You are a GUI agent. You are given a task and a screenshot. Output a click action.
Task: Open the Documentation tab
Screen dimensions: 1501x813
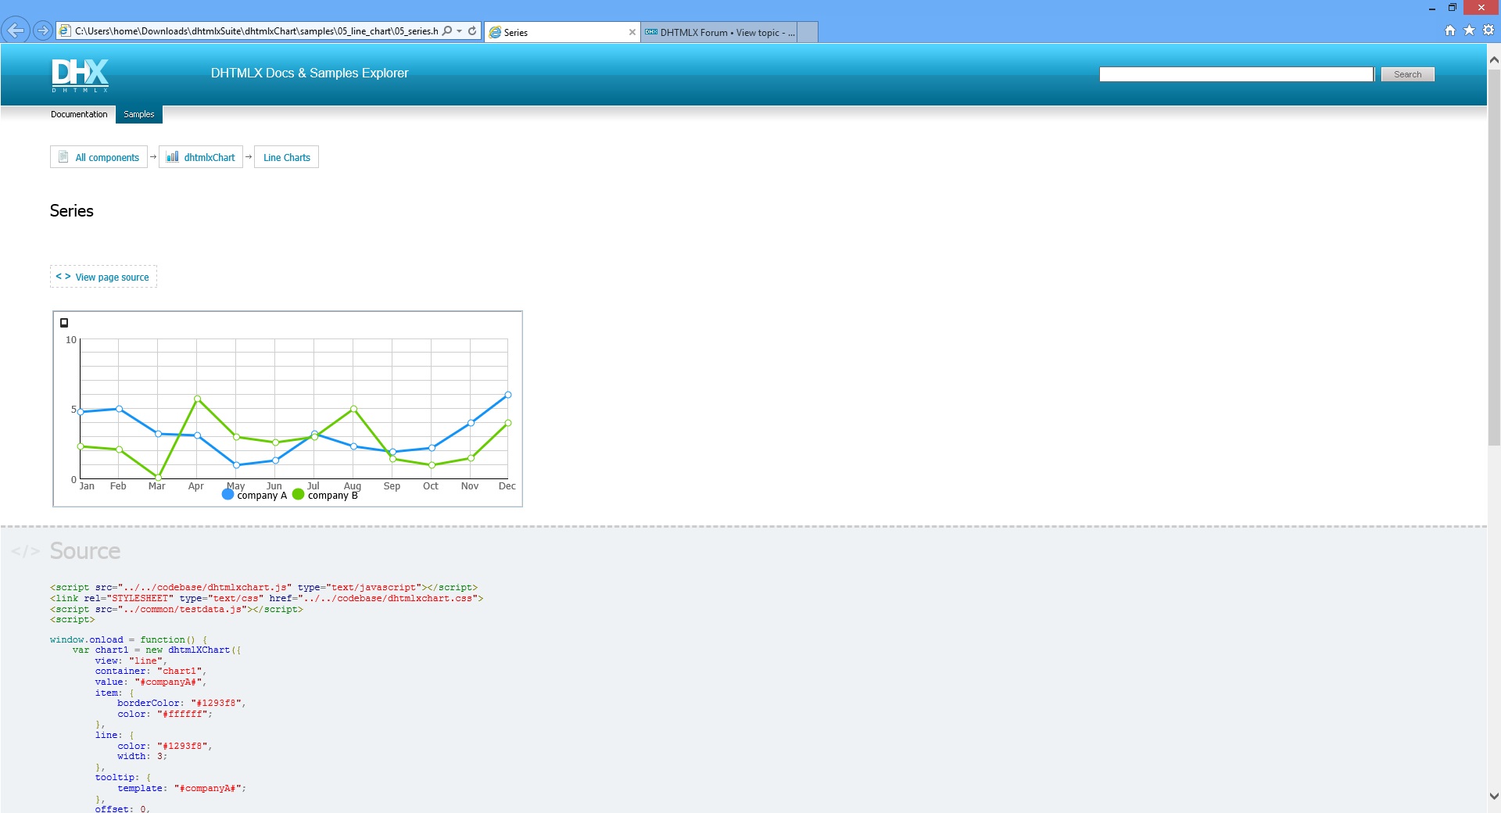(79, 114)
